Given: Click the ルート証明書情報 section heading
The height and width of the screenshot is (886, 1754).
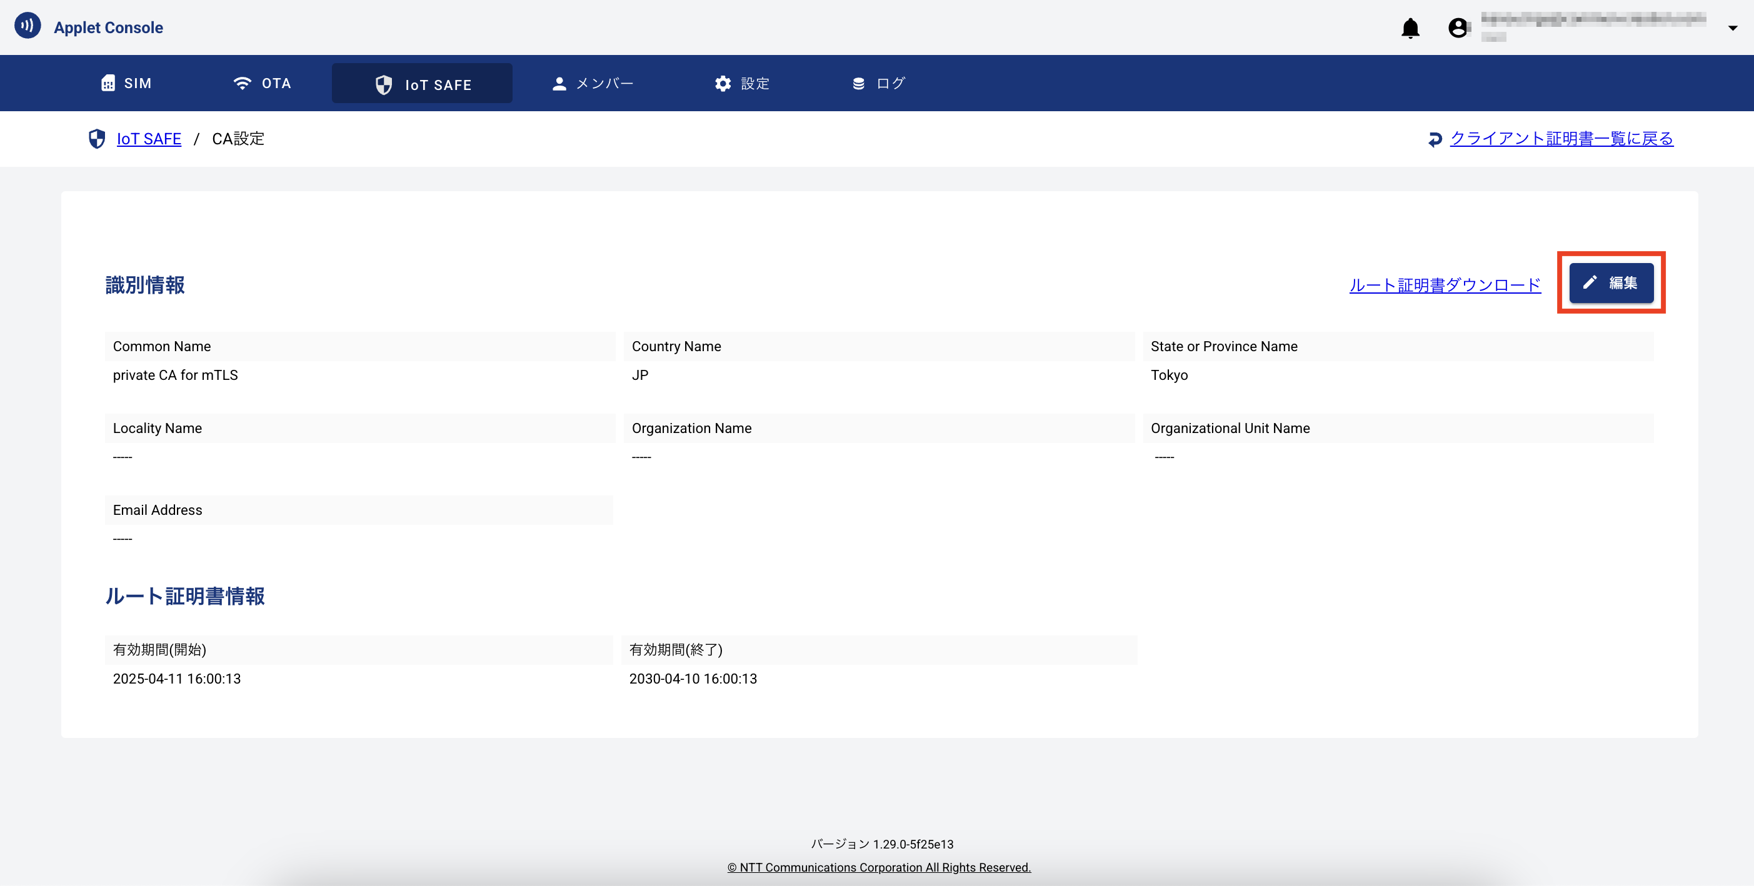Looking at the screenshot, I should click(x=184, y=596).
